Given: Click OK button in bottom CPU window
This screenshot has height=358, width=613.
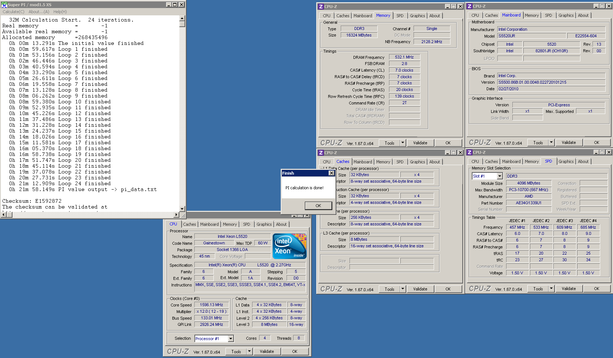Looking at the screenshot, I should tap(295, 351).
